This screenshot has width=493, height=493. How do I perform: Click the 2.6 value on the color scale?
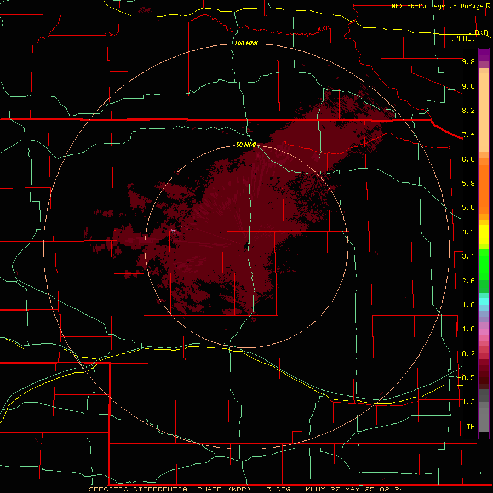468,281
